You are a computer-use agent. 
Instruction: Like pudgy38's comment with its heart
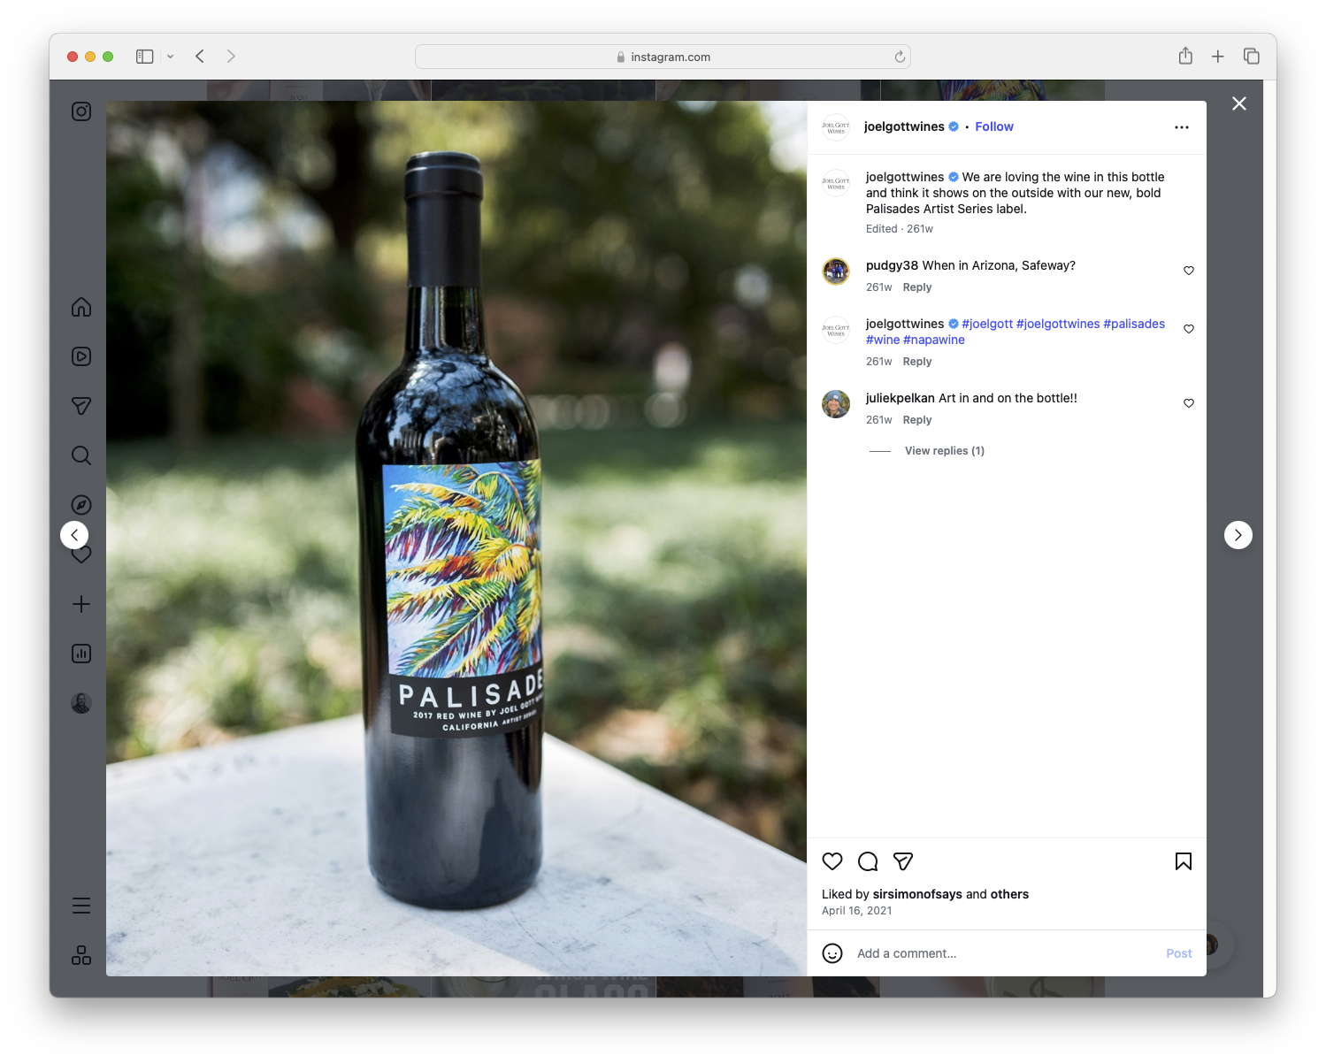[1188, 271]
